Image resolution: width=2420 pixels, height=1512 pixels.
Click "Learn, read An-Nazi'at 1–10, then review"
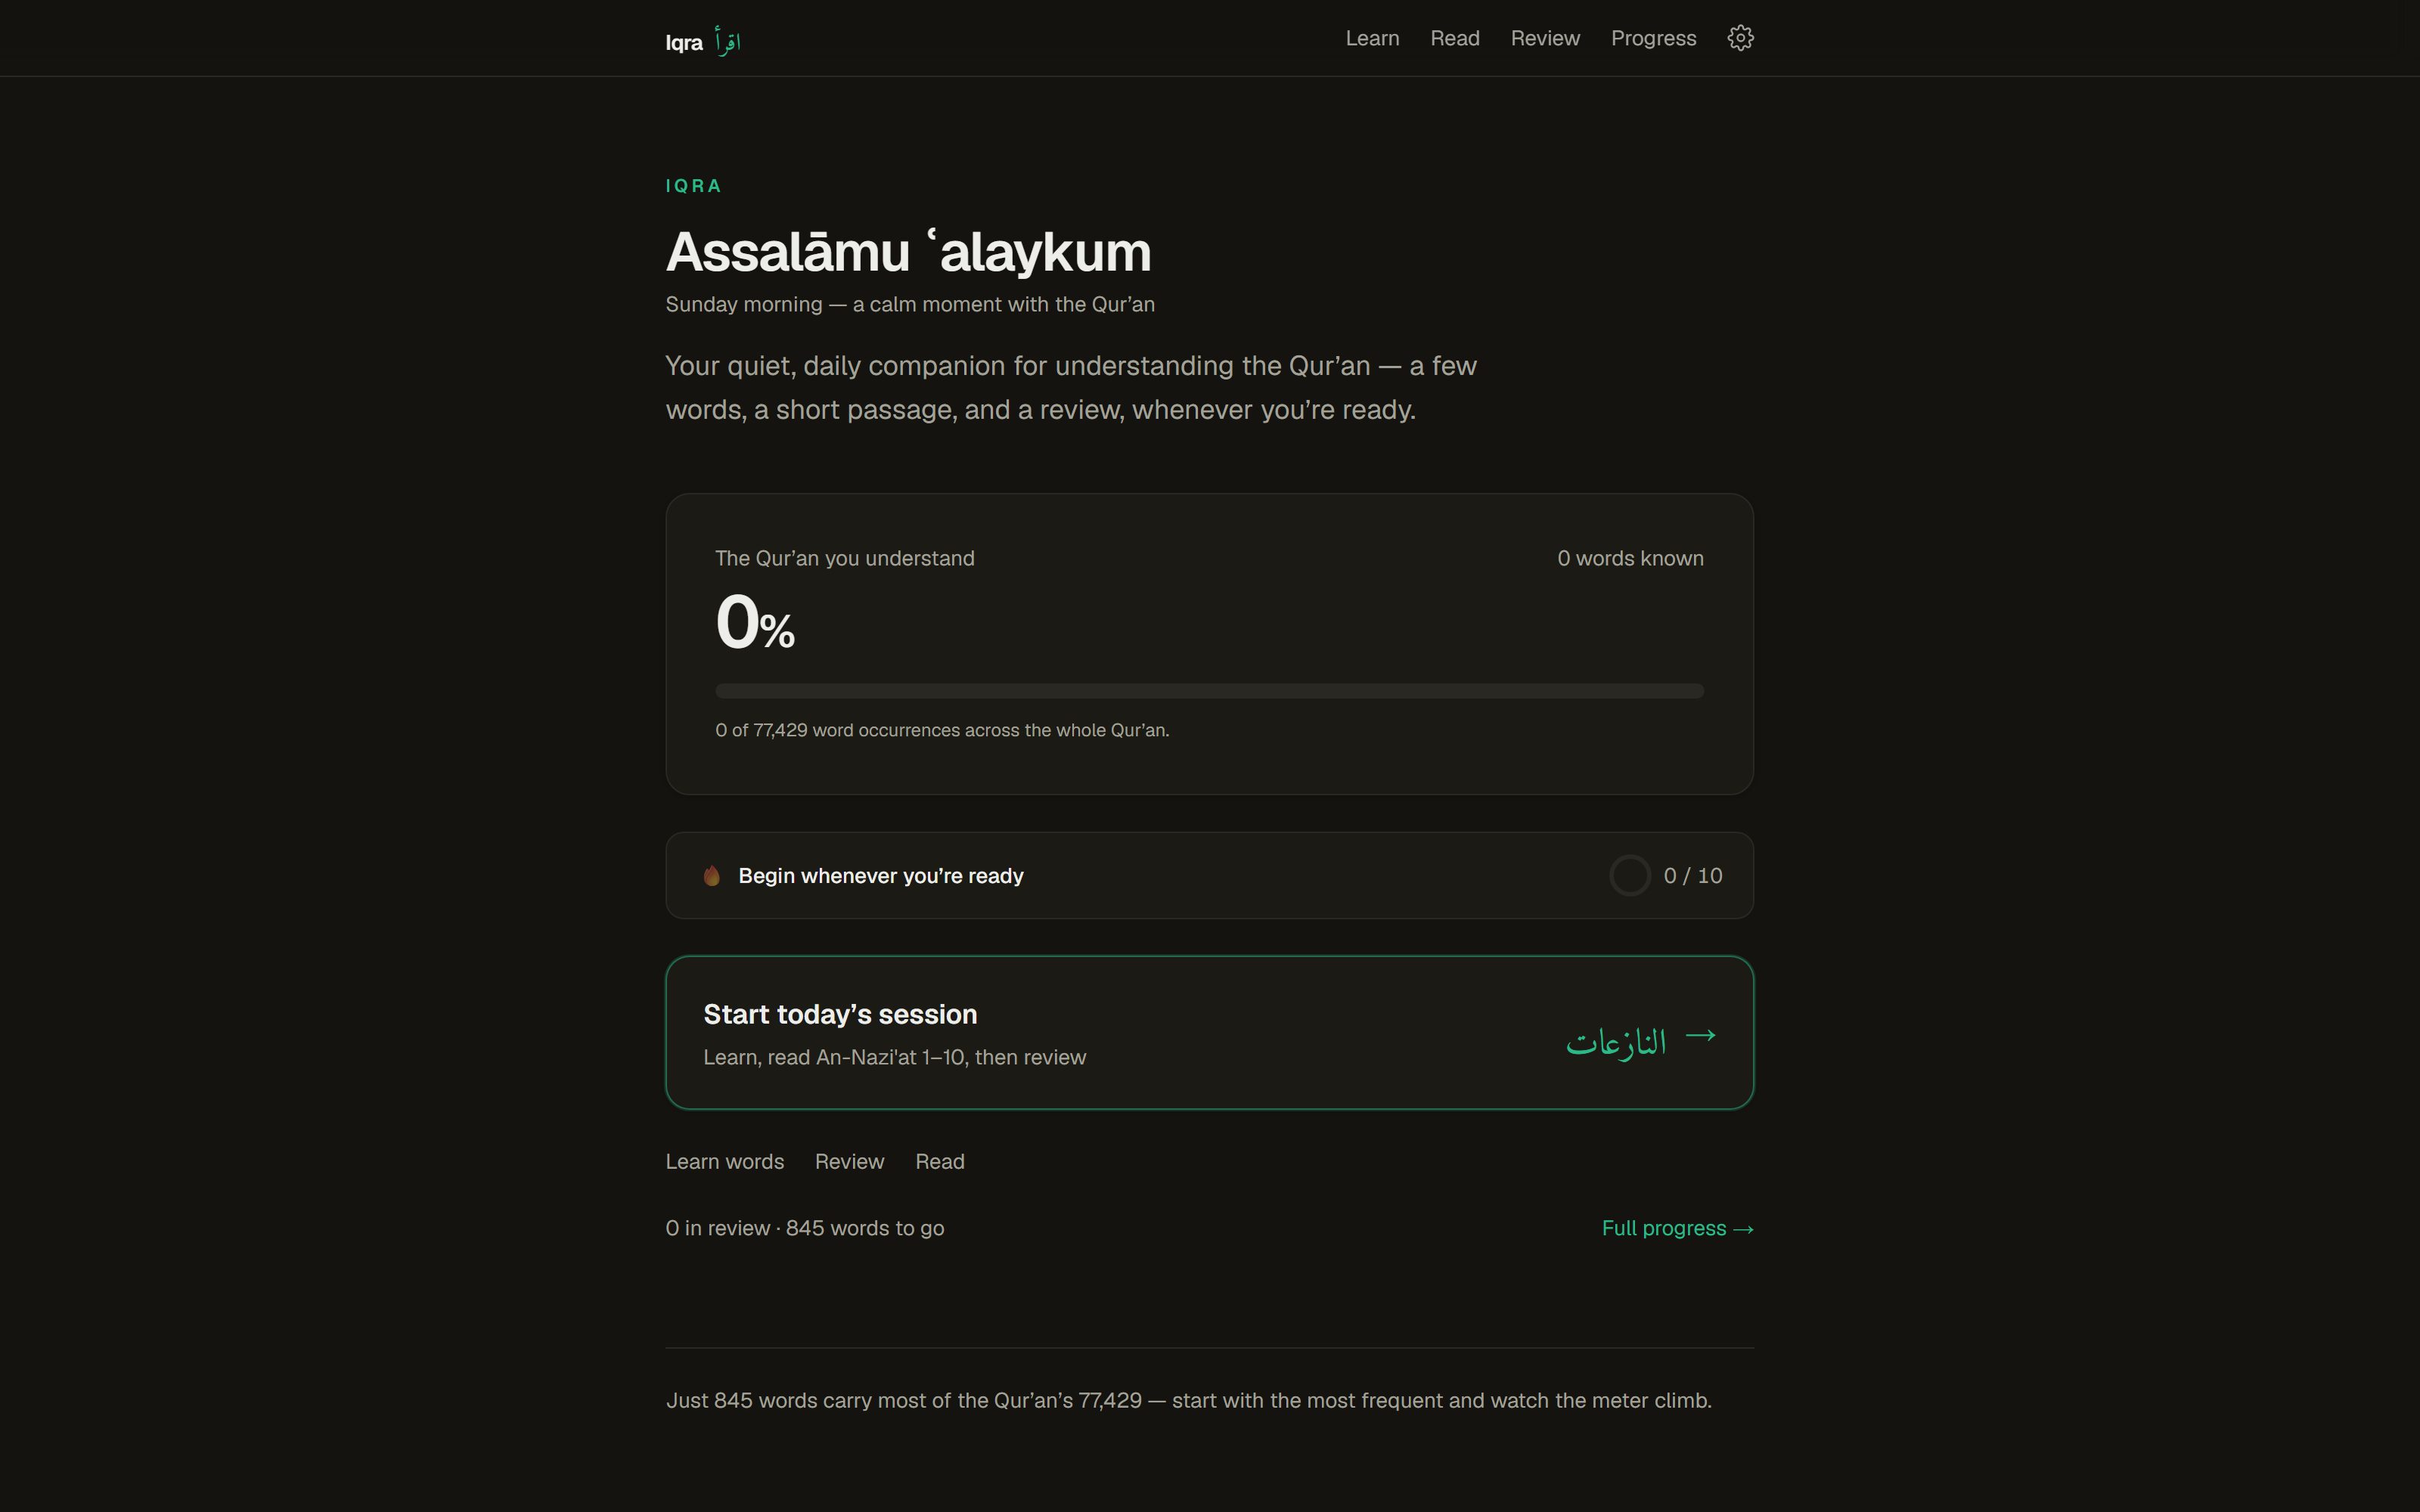(x=894, y=1057)
